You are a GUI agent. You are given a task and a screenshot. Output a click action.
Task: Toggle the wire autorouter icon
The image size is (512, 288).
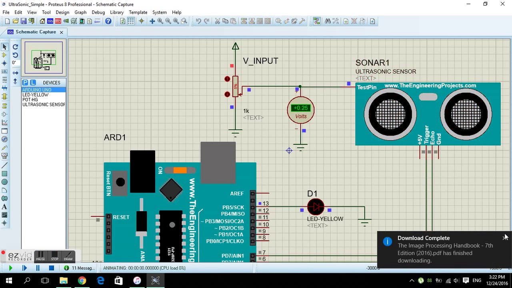click(x=317, y=21)
